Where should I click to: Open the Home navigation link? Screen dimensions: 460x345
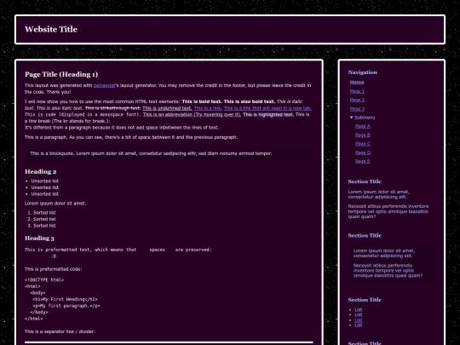tap(357, 83)
